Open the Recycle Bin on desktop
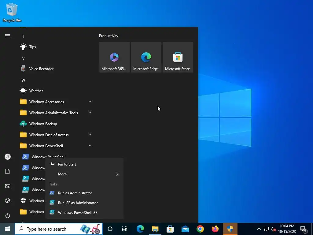Screen dimensions: 313x235 click(x=12, y=12)
